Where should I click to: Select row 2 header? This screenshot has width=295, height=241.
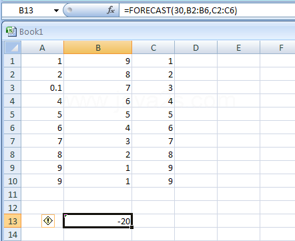coord(13,74)
